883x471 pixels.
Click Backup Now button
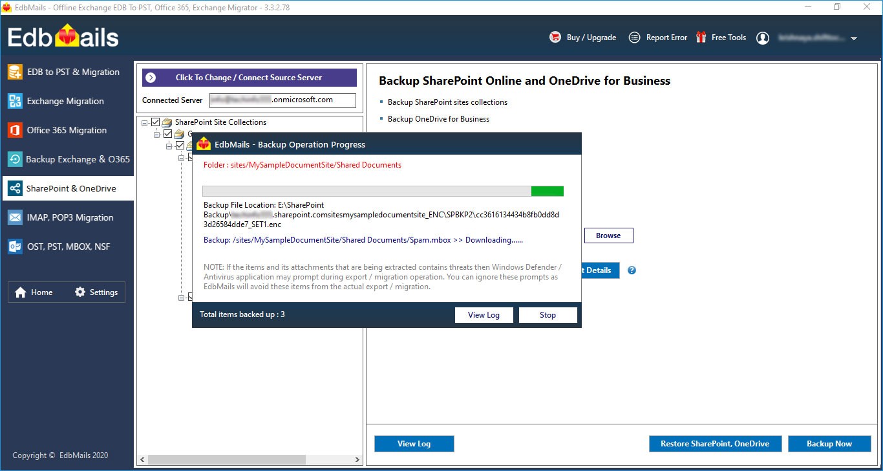coord(829,444)
